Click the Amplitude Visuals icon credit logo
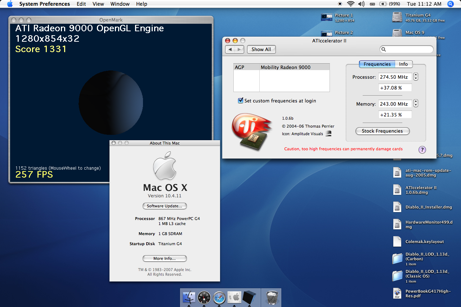This screenshot has width=461, height=307. tap(328, 134)
